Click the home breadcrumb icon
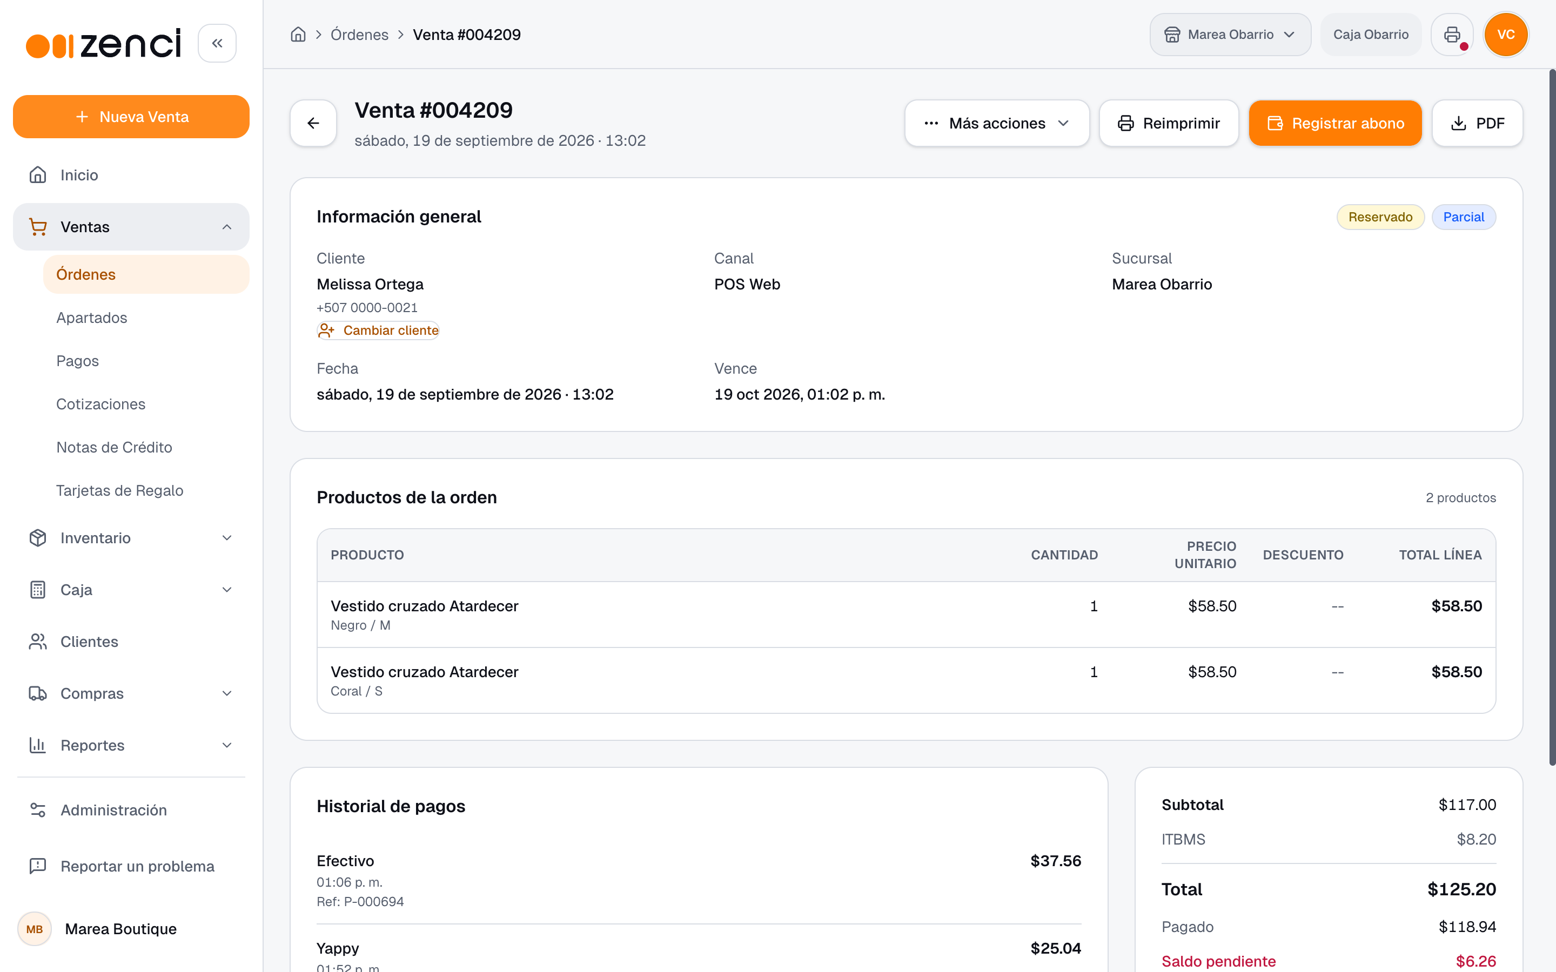Image resolution: width=1556 pixels, height=972 pixels. [298, 35]
